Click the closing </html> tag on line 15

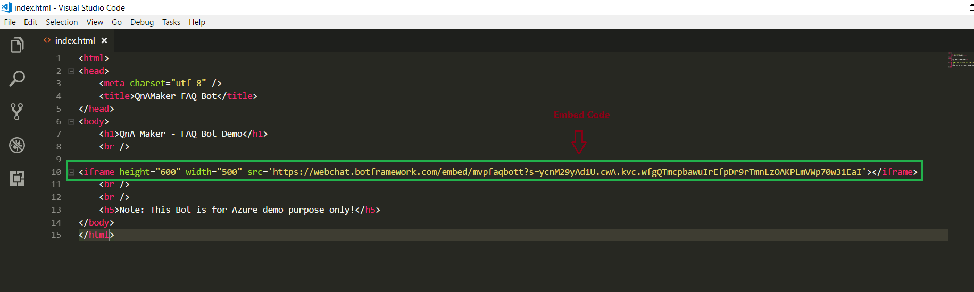point(96,235)
